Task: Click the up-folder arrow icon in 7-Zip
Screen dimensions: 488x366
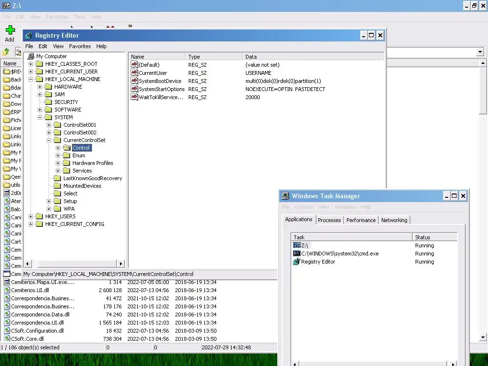Action: click(6, 51)
